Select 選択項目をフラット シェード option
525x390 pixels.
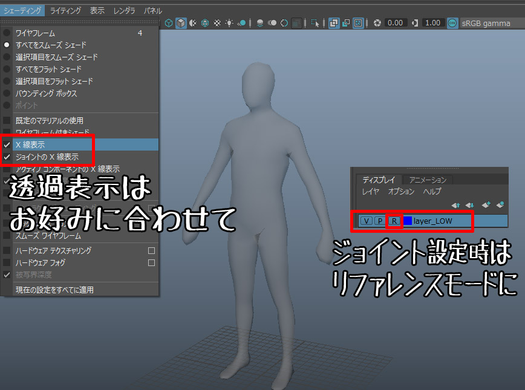80,82
